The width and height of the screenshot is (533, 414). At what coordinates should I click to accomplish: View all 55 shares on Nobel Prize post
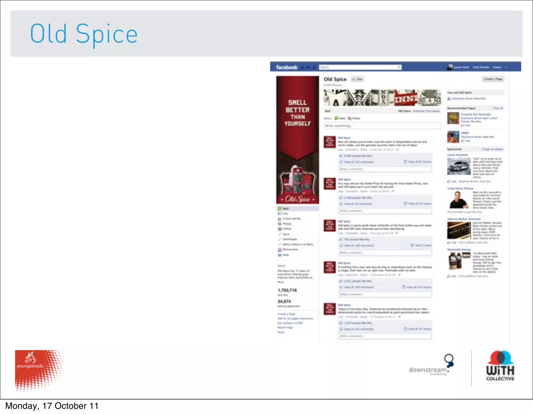[x=420, y=203]
